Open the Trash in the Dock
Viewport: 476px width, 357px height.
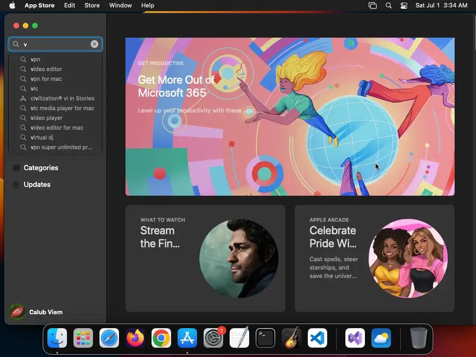[x=419, y=338]
